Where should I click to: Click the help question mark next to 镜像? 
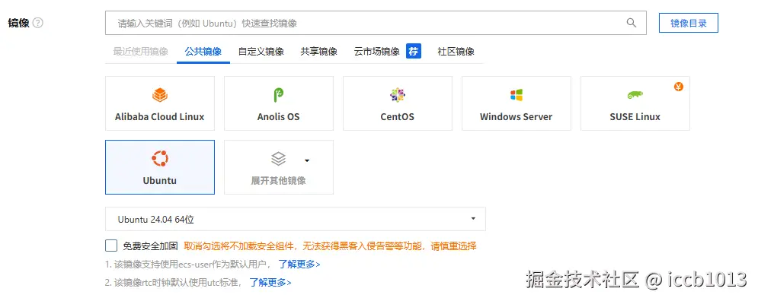click(x=37, y=23)
